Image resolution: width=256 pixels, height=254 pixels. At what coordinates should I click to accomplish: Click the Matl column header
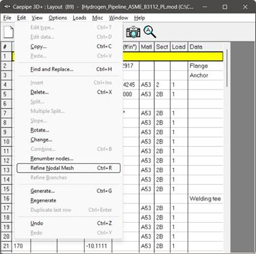(x=146, y=47)
